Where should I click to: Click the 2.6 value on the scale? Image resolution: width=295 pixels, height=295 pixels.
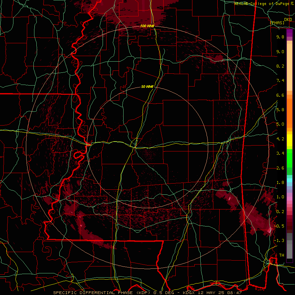(280, 168)
